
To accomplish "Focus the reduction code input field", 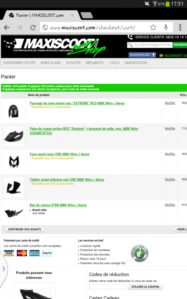I will coord(108,287).
